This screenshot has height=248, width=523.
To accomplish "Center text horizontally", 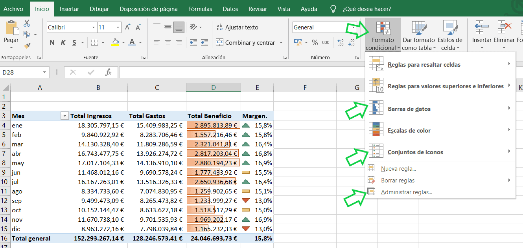I will point(168,42).
